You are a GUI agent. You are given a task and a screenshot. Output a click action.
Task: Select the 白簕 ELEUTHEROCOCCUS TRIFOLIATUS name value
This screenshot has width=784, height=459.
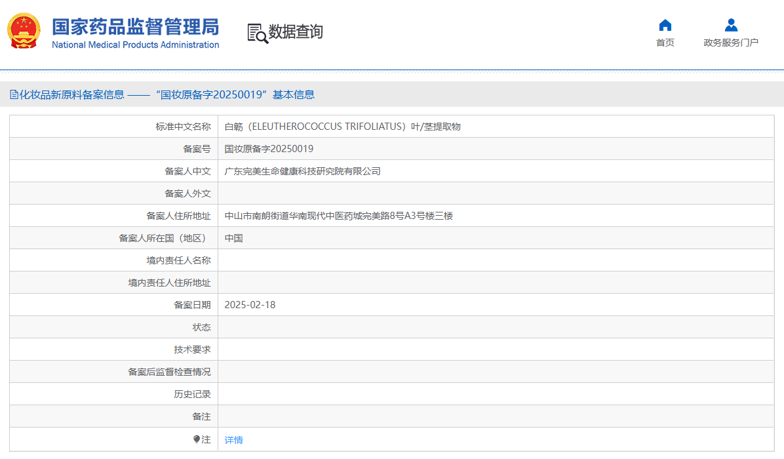(x=342, y=127)
